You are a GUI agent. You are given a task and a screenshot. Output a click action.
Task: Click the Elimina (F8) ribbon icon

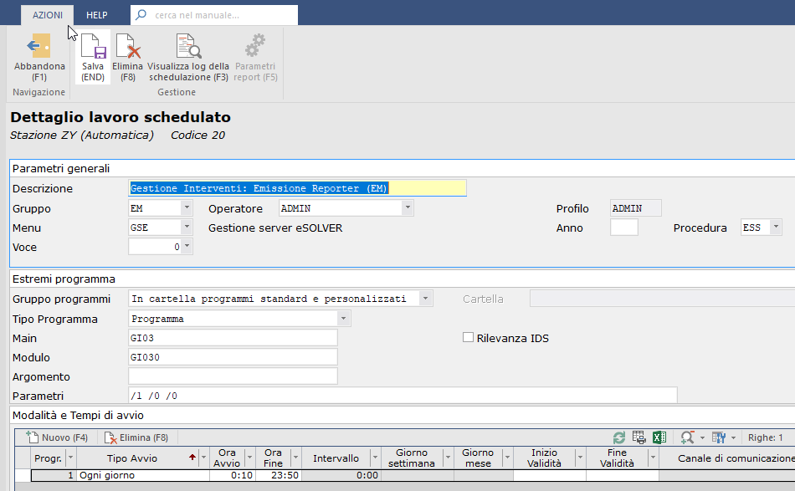point(127,47)
